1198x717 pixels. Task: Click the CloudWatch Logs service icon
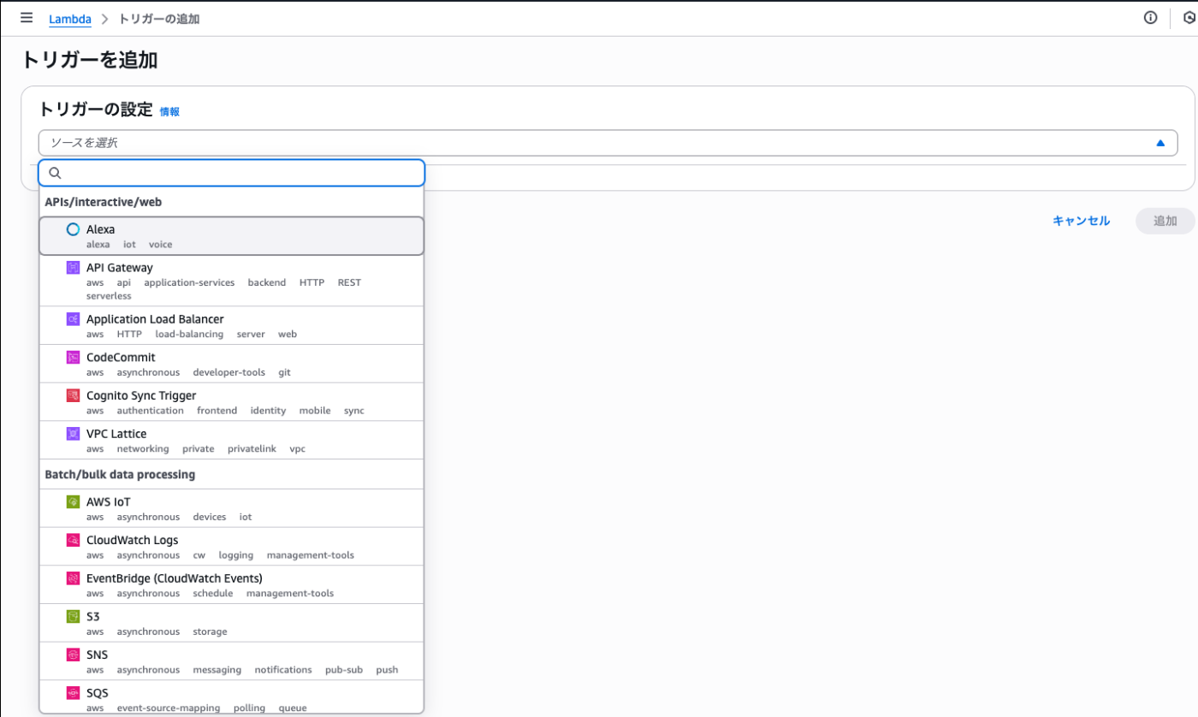click(74, 540)
